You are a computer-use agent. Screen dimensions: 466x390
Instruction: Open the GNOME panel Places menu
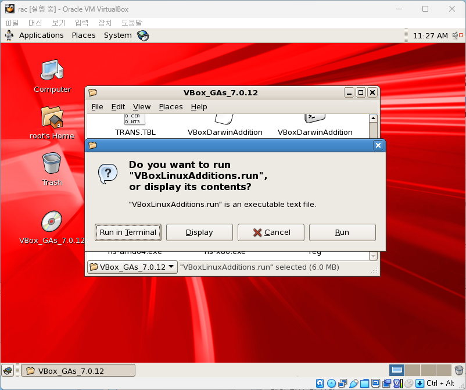[x=84, y=35]
